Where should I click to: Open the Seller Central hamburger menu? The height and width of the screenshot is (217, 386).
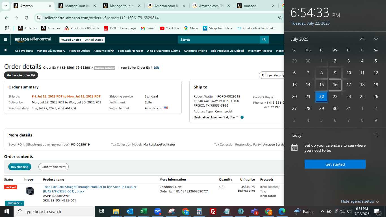[x=5, y=40]
